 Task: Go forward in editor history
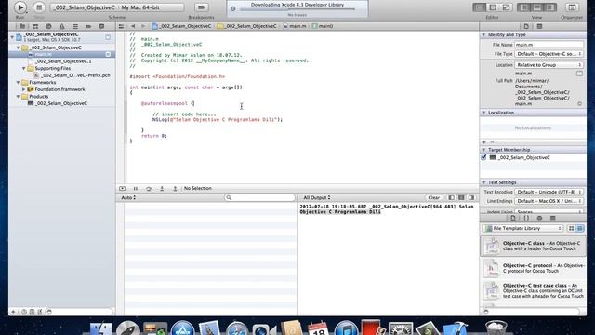point(143,26)
